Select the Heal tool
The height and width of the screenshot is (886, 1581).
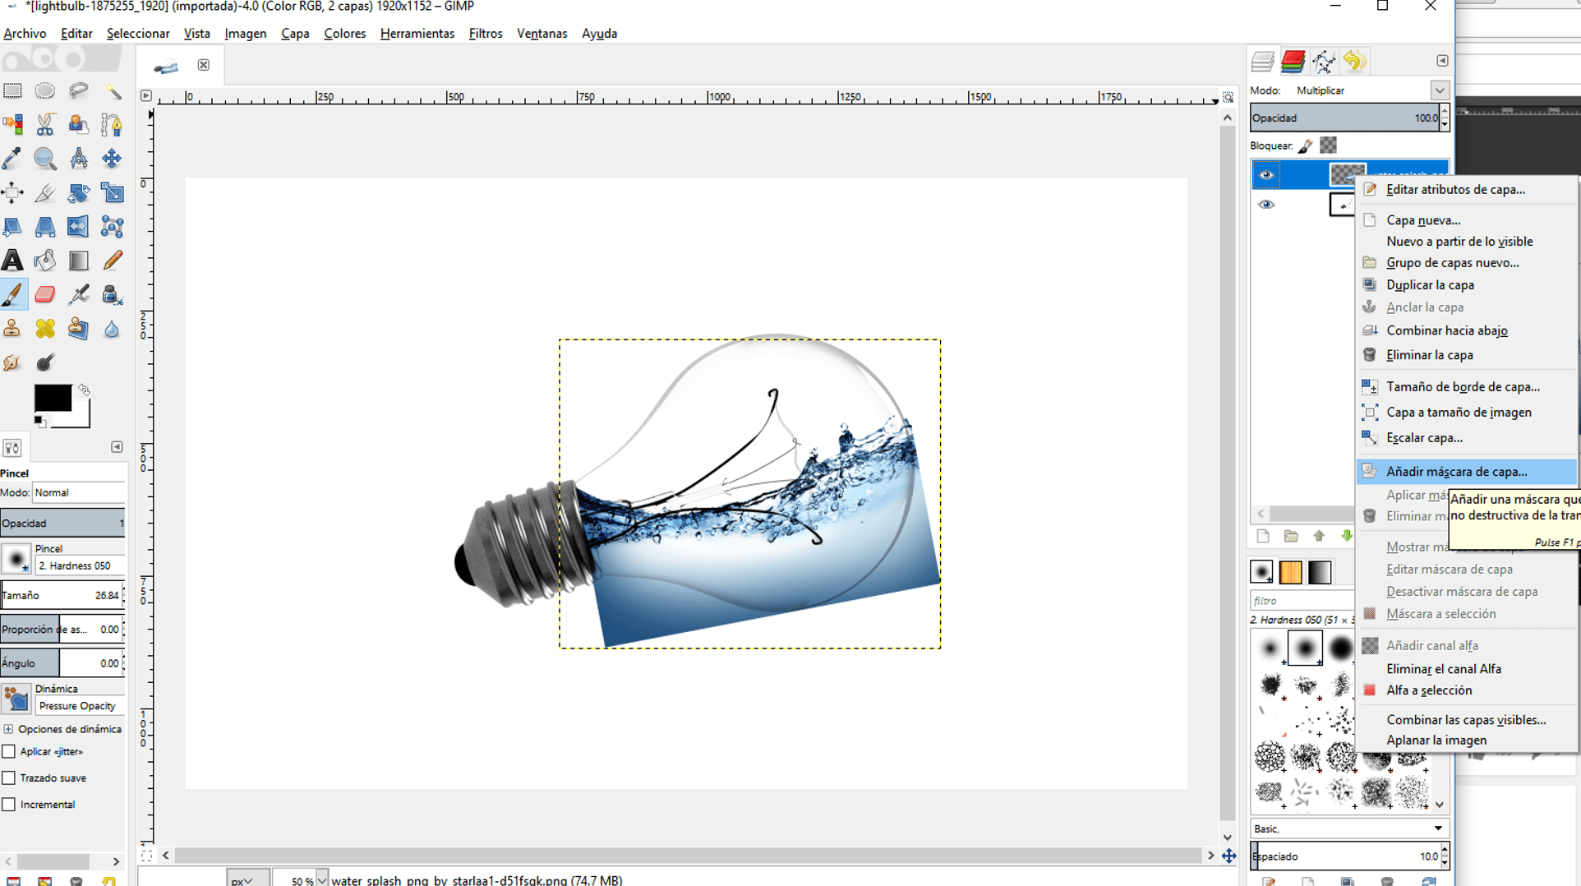click(45, 329)
